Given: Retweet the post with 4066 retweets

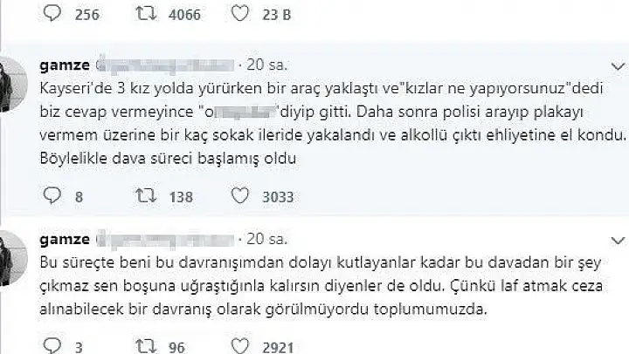Looking at the screenshot, I should 146,13.
